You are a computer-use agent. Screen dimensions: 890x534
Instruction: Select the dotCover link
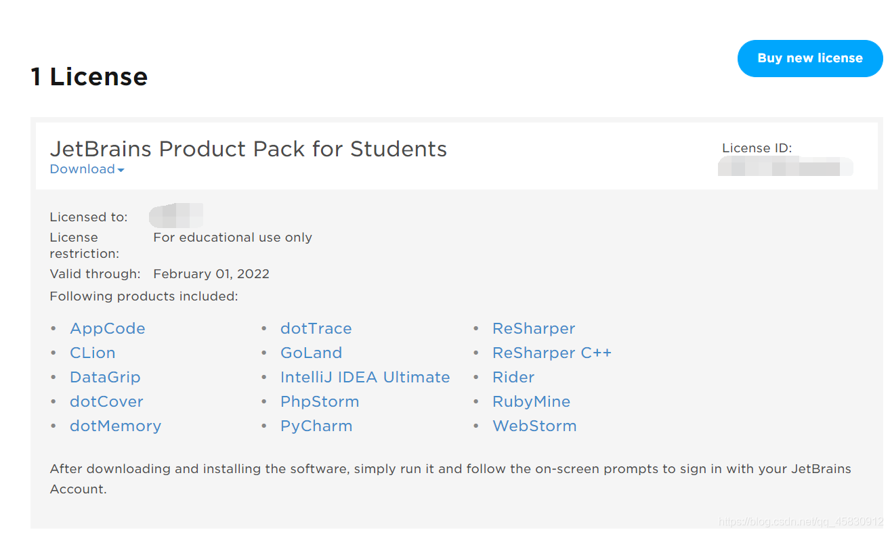tap(106, 402)
